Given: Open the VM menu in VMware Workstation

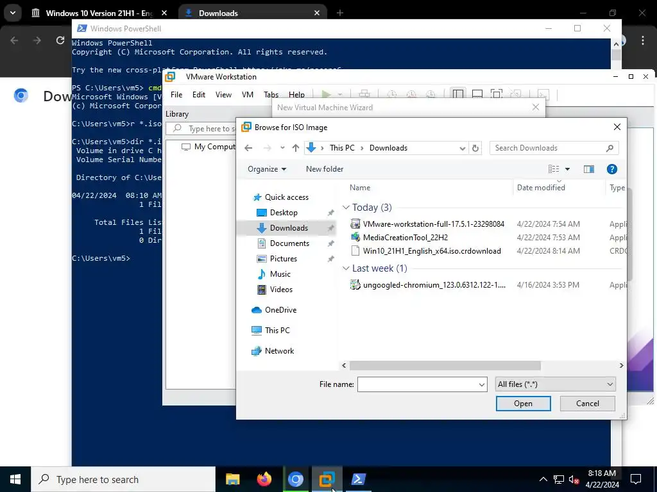Looking at the screenshot, I should click(247, 95).
